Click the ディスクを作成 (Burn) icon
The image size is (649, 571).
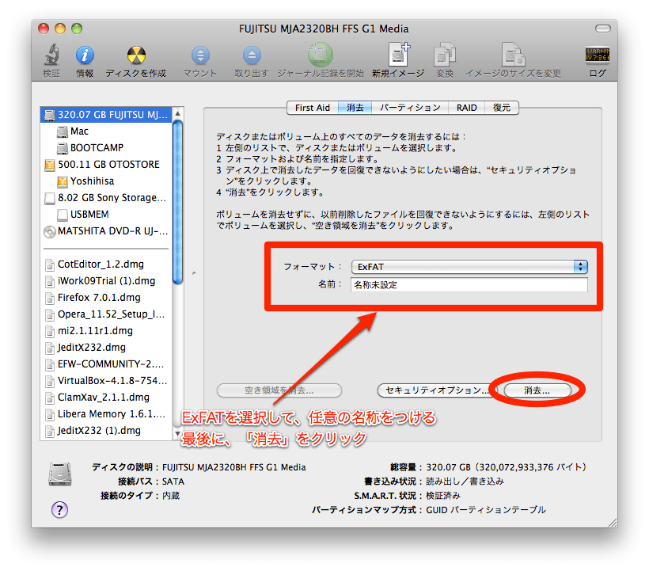point(136,55)
